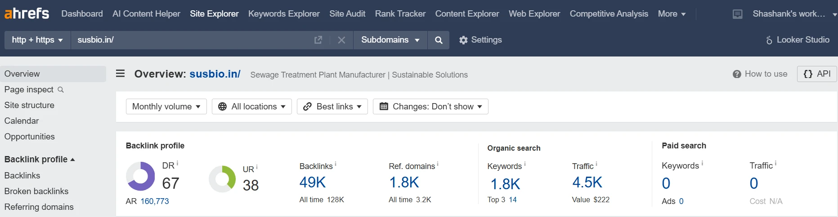This screenshot has width=838, height=217.
Task: Click the Ahrefs logo
Action: (x=27, y=13)
